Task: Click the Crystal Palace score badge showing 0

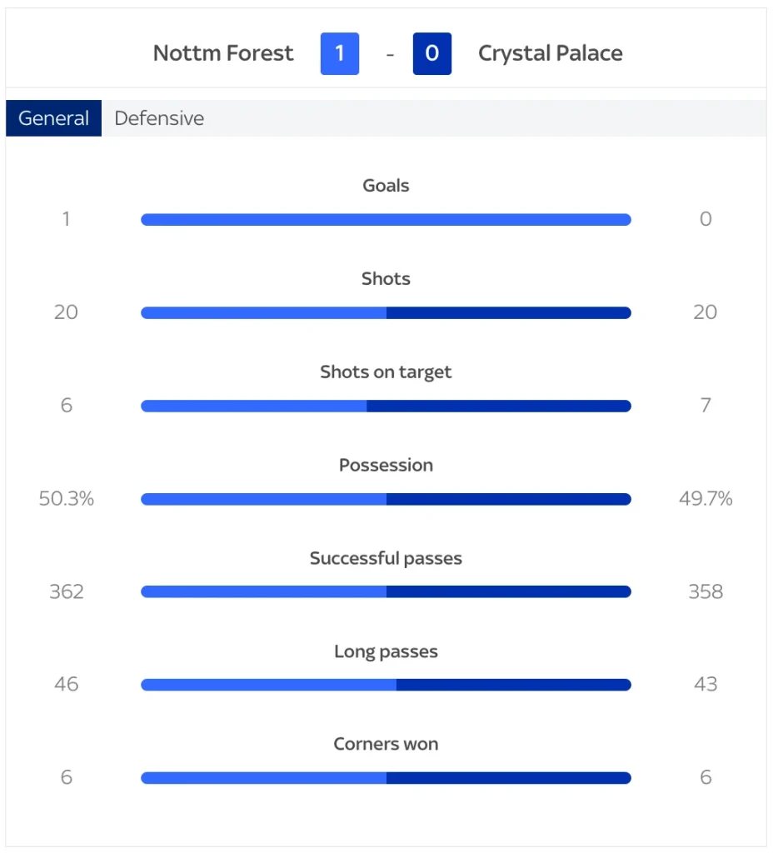Action: [x=431, y=53]
